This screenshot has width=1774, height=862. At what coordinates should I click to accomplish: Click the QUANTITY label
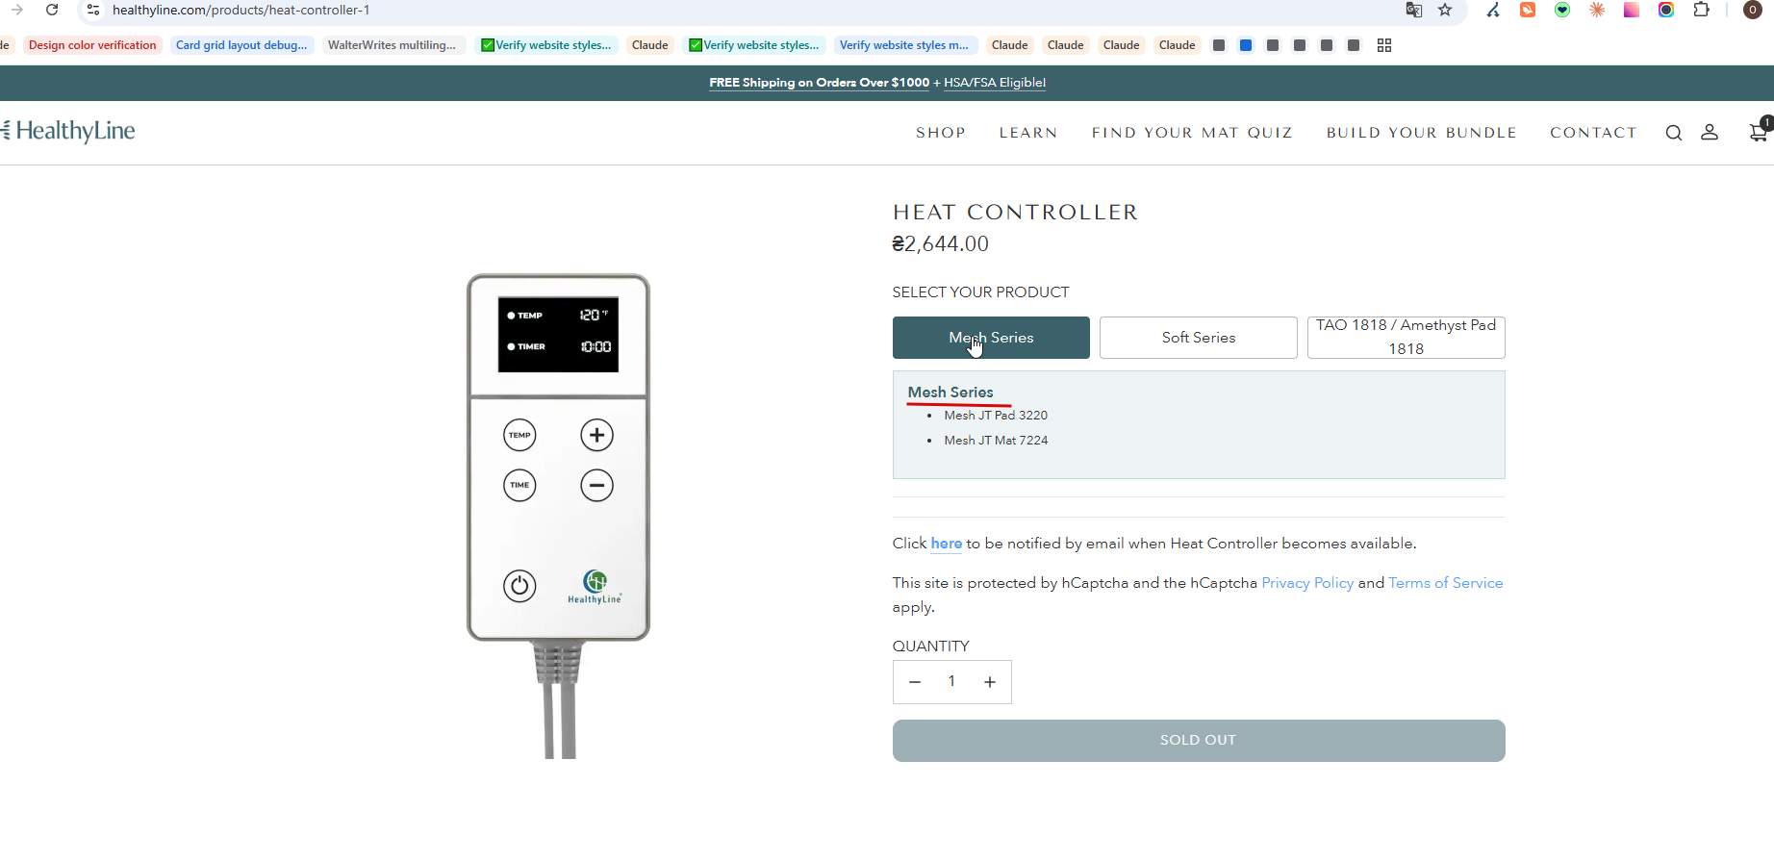(x=930, y=646)
